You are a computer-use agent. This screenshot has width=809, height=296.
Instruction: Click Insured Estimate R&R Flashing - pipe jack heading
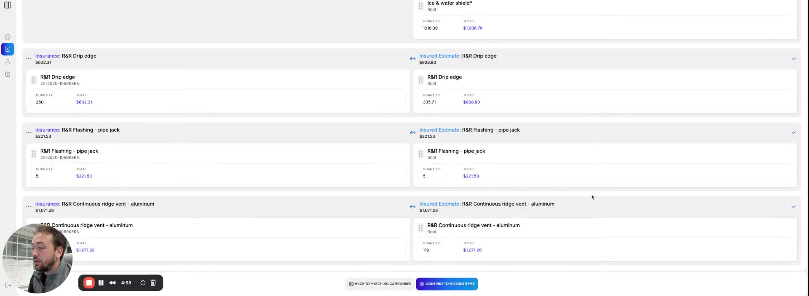tap(469, 130)
